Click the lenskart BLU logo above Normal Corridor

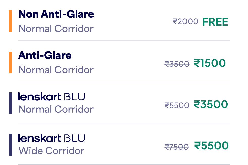(51, 97)
